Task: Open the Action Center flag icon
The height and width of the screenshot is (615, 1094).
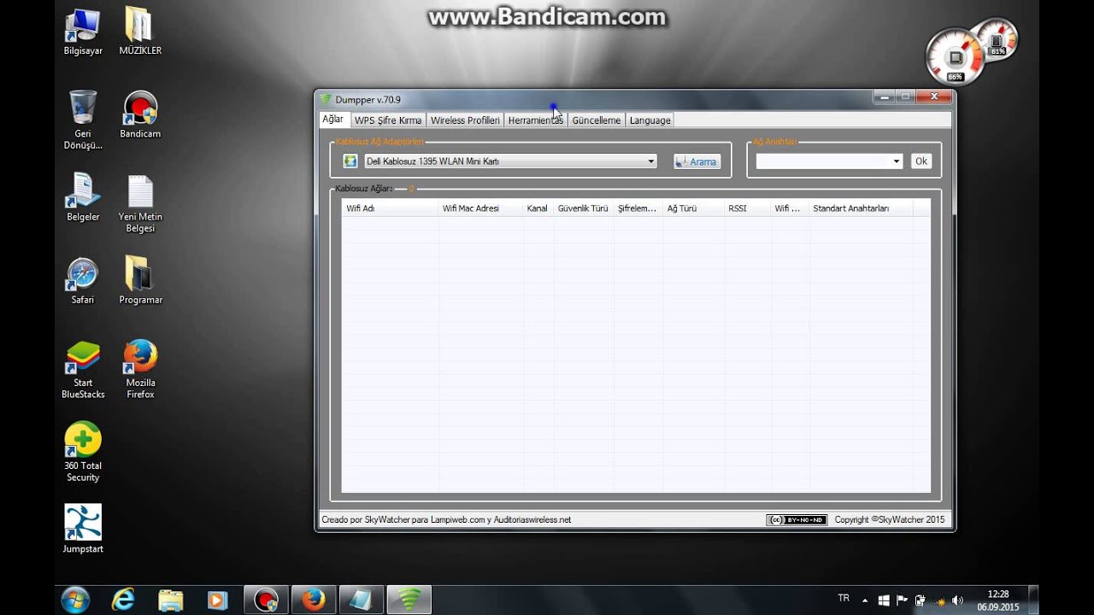Action: 902,600
